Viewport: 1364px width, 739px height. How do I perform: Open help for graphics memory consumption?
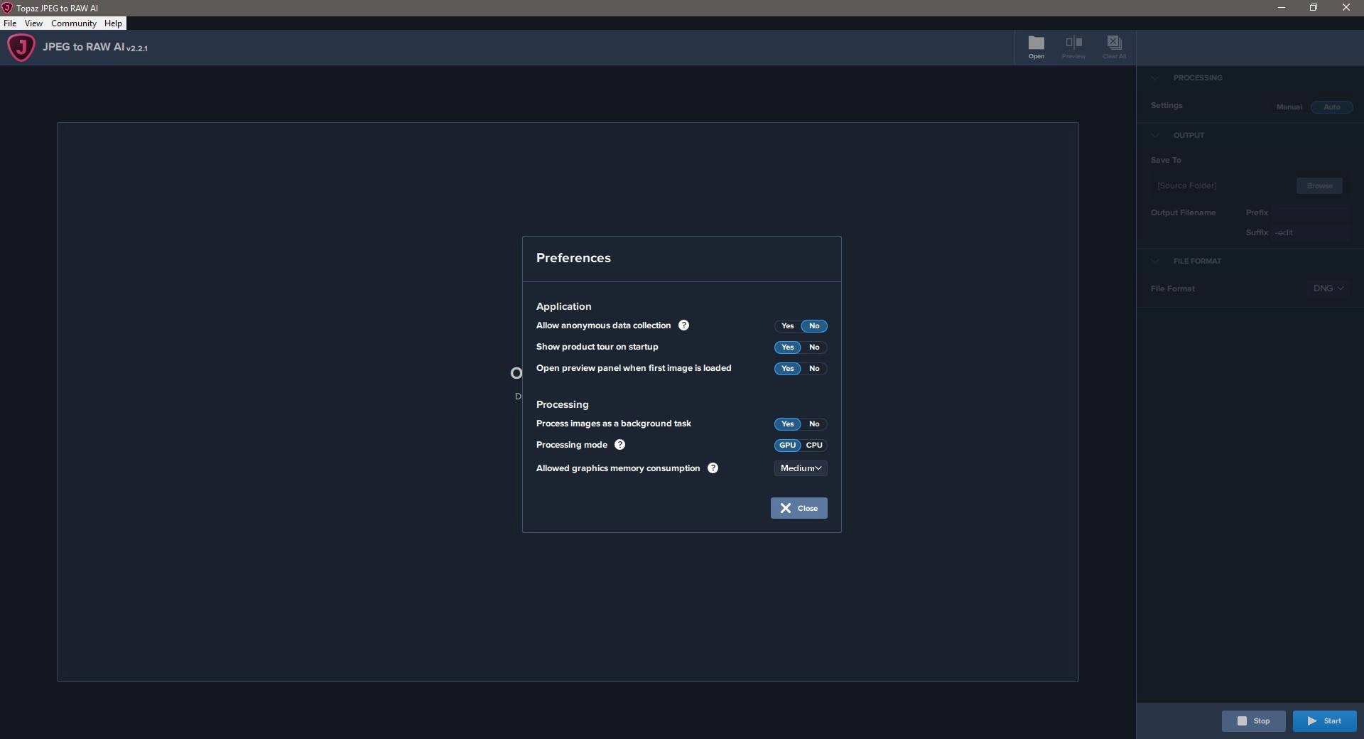click(x=713, y=468)
